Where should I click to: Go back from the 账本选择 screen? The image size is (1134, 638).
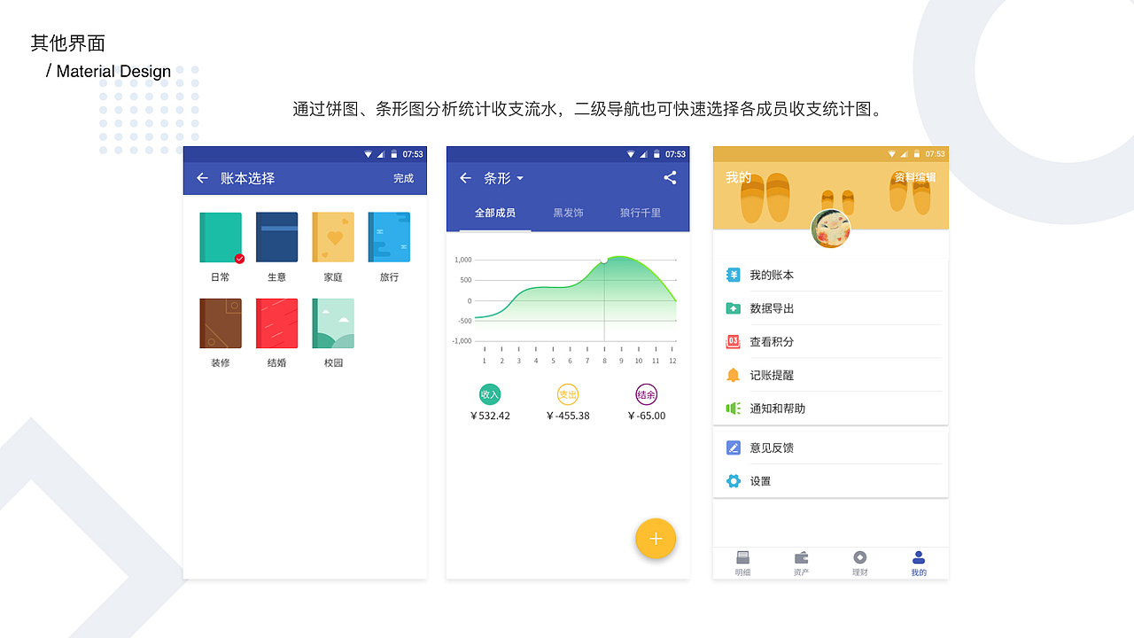(202, 178)
